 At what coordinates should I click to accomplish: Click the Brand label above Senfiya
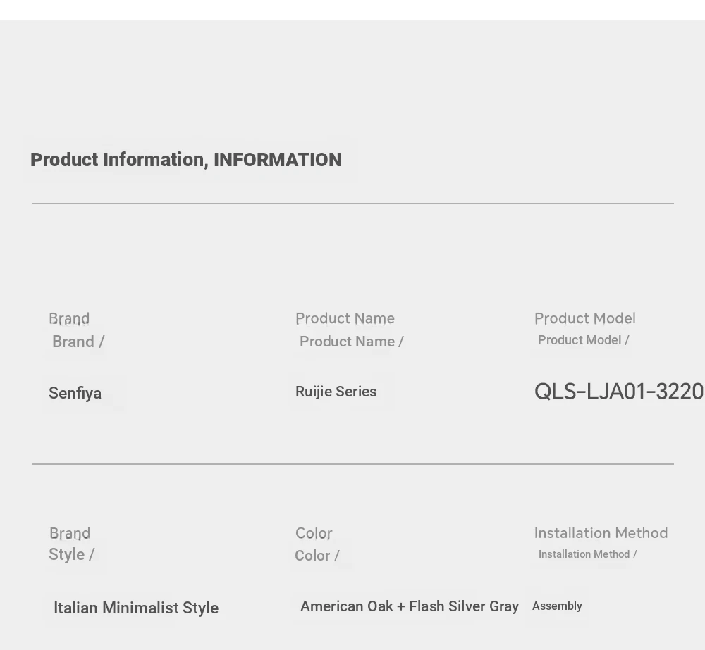coord(69,318)
